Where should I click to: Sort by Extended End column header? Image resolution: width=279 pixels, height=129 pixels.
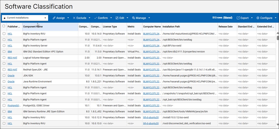(x=266, y=27)
